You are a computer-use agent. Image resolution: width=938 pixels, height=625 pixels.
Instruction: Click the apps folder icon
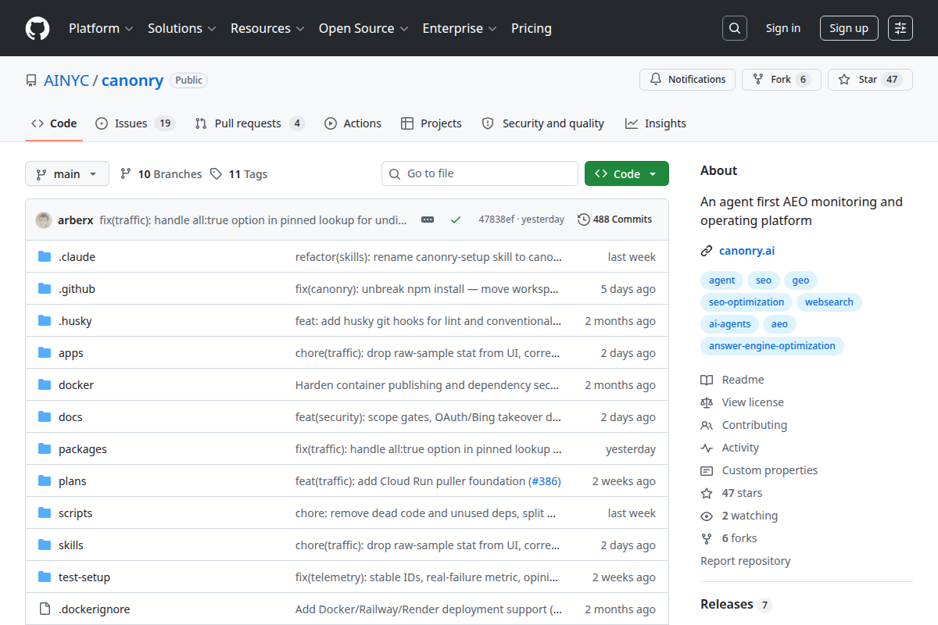[x=45, y=352]
